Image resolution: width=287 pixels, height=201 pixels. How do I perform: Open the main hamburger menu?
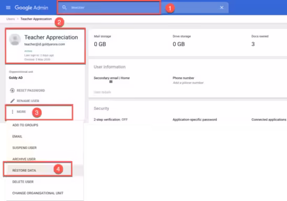coord(8,7)
